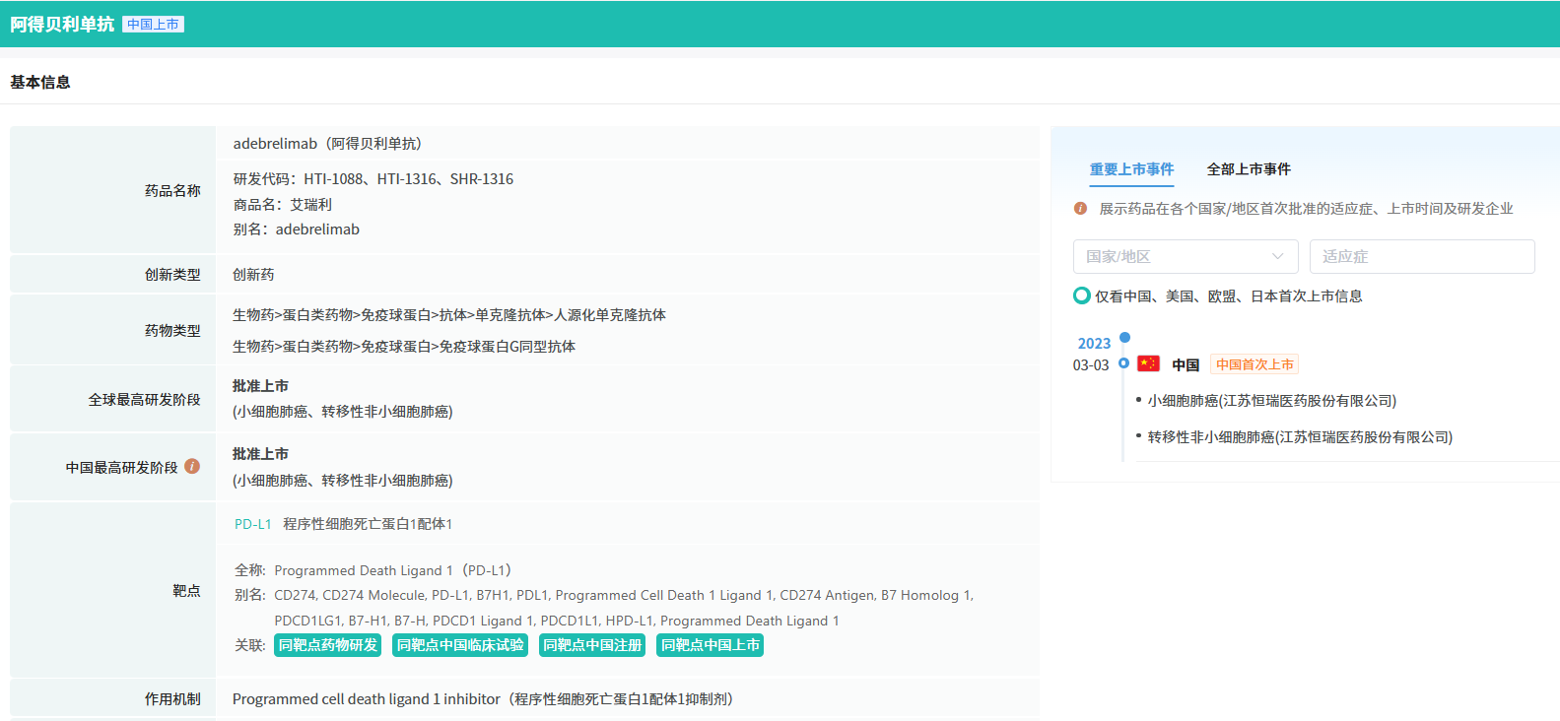
Task: Click the 中国上市 badge in header
Action: click(x=153, y=25)
